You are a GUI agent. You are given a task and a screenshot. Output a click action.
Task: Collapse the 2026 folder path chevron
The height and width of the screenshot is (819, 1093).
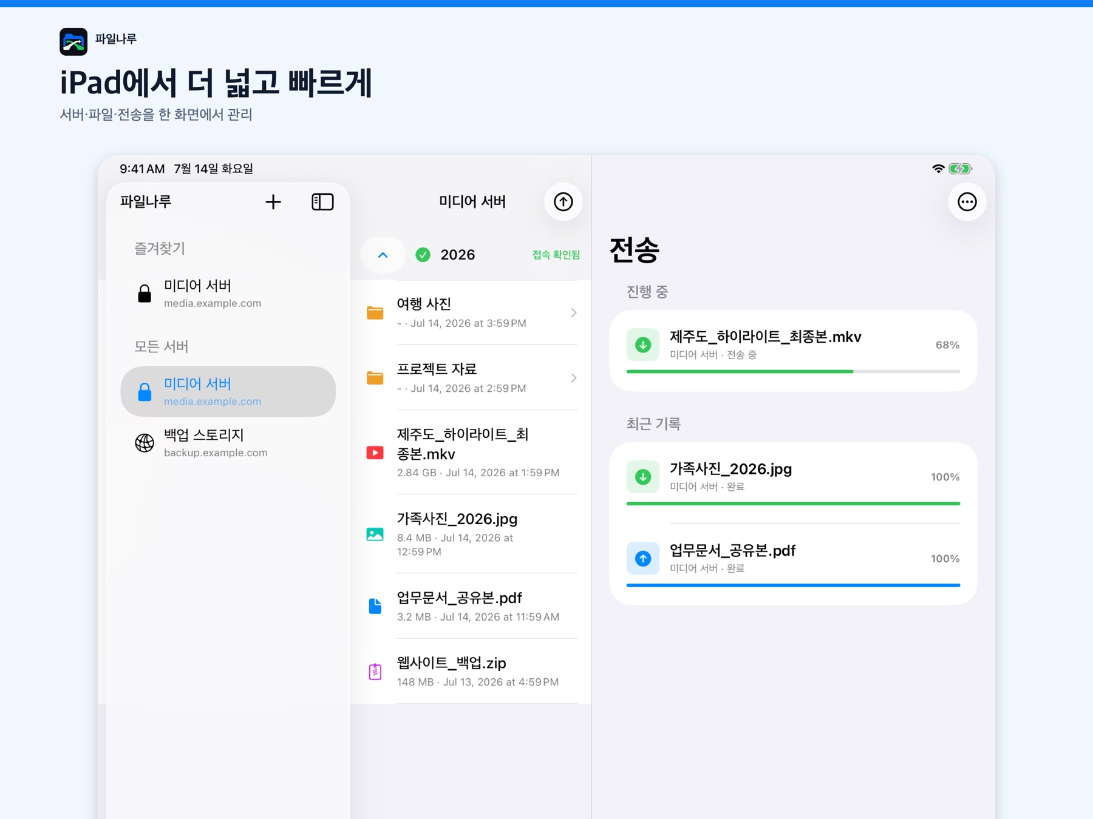coord(383,255)
